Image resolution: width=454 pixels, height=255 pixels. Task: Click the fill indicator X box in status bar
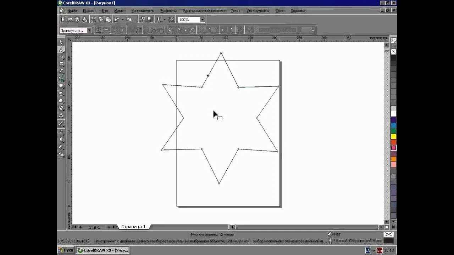388,234
